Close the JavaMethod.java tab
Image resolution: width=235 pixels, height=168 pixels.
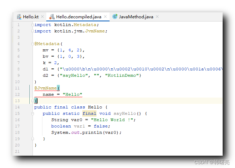click(157, 17)
